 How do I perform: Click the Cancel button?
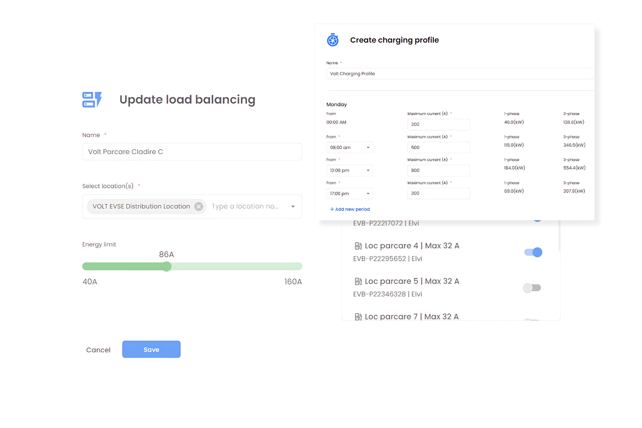[98, 350]
